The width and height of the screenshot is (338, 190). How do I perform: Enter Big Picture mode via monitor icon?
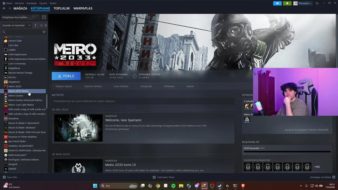[317, 3]
